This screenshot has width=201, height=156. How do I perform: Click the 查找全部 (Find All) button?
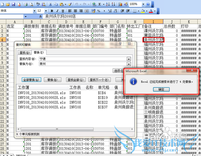[x=76, y=80]
